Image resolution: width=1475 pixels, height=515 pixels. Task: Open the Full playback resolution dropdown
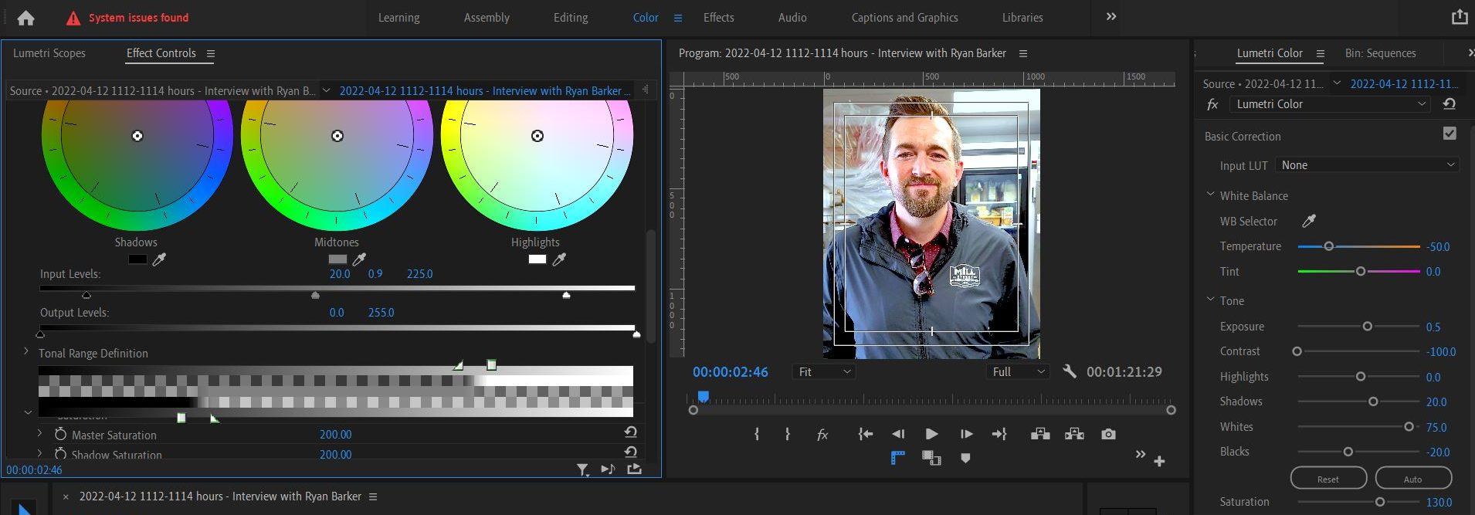coord(1018,372)
